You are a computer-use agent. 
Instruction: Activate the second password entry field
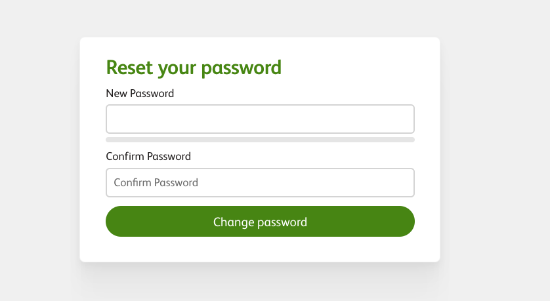tap(260, 182)
